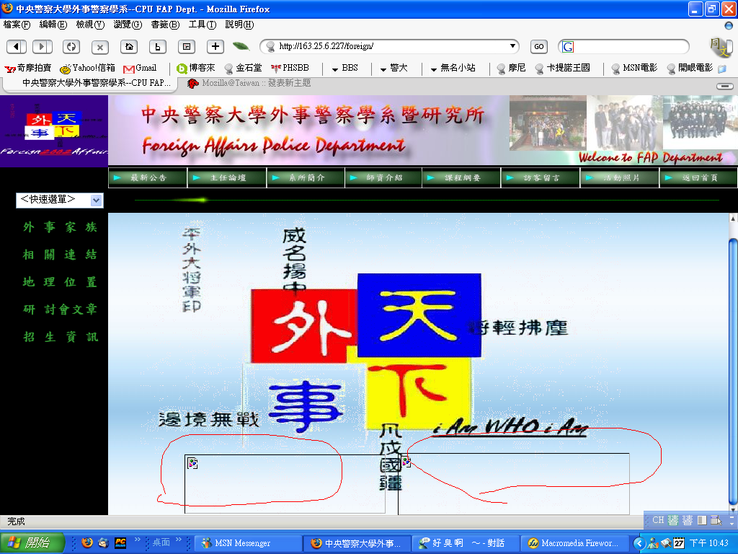Expand the BBS bookmark folder
The width and height of the screenshot is (738, 554).
point(344,68)
